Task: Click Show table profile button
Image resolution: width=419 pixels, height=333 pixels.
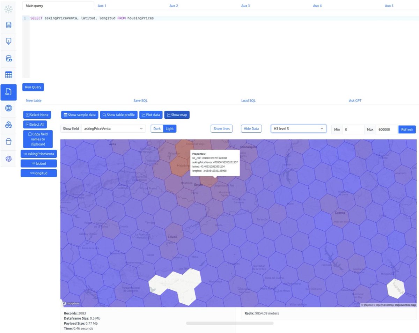Action: pyautogui.click(x=119, y=115)
